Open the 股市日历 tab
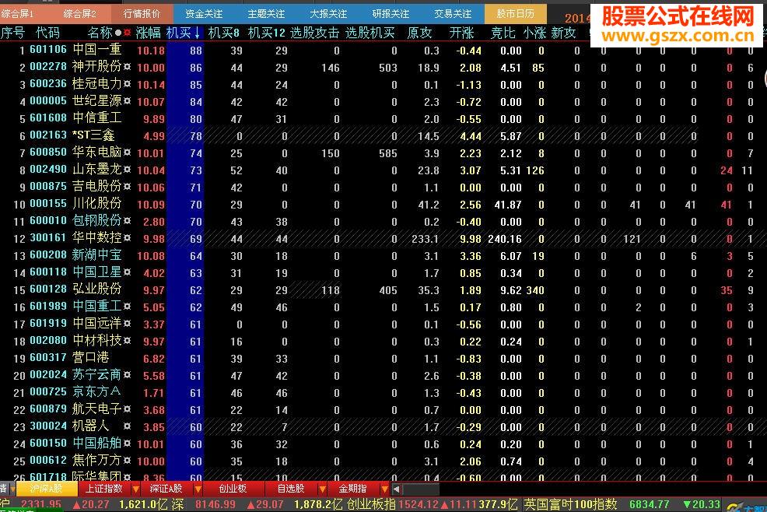The width and height of the screenshot is (767, 512). (515, 14)
